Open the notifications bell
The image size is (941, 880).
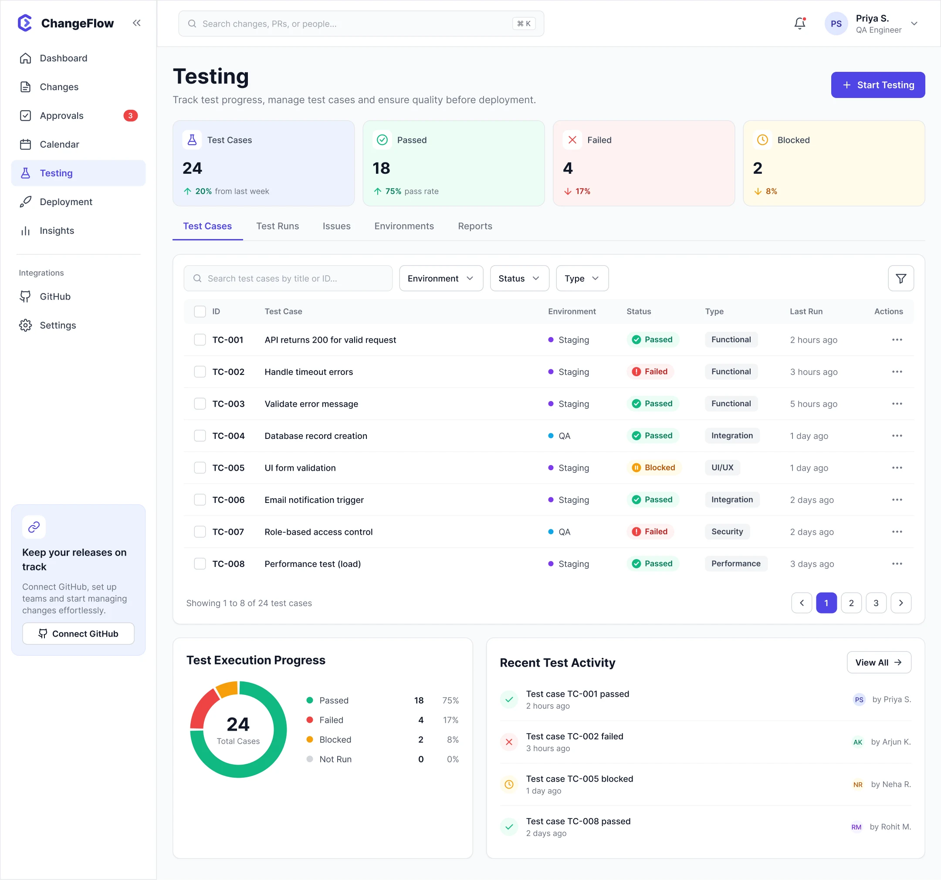point(799,23)
